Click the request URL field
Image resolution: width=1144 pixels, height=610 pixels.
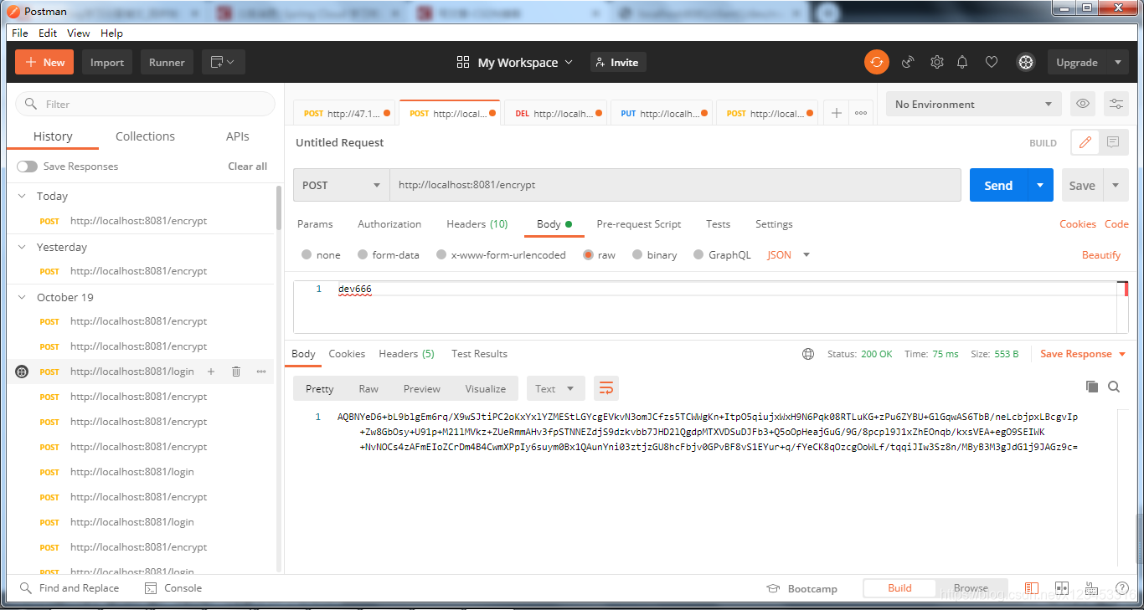(675, 185)
